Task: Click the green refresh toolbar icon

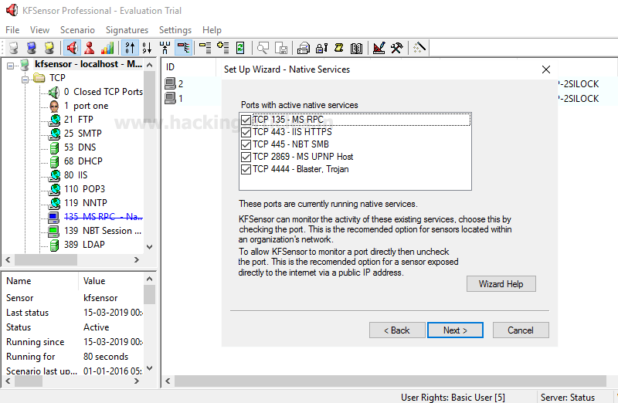Action: pyautogui.click(x=240, y=48)
